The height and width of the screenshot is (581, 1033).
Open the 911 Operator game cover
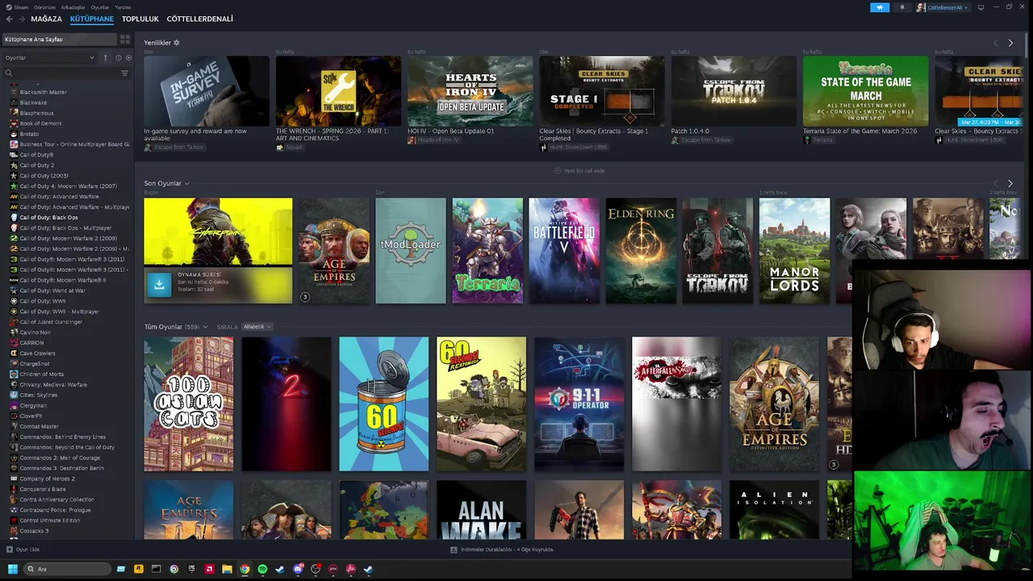(x=579, y=404)
